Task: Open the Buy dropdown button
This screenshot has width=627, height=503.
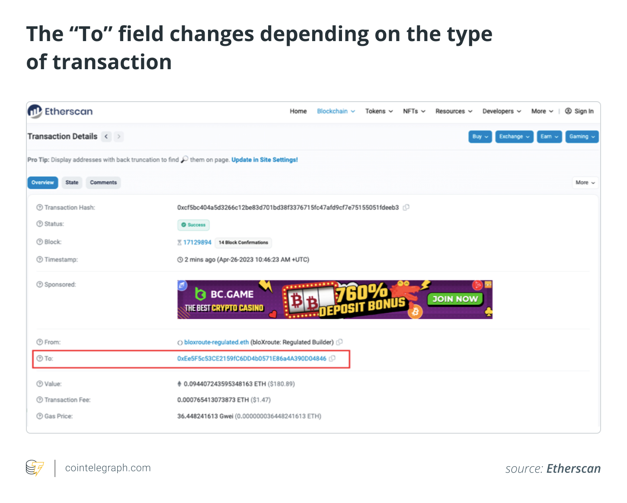Action: tap(480, 137)
